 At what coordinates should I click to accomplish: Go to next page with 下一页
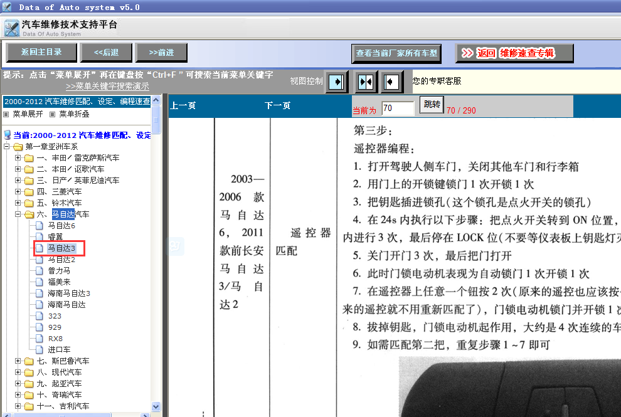(x=278, y=106)
